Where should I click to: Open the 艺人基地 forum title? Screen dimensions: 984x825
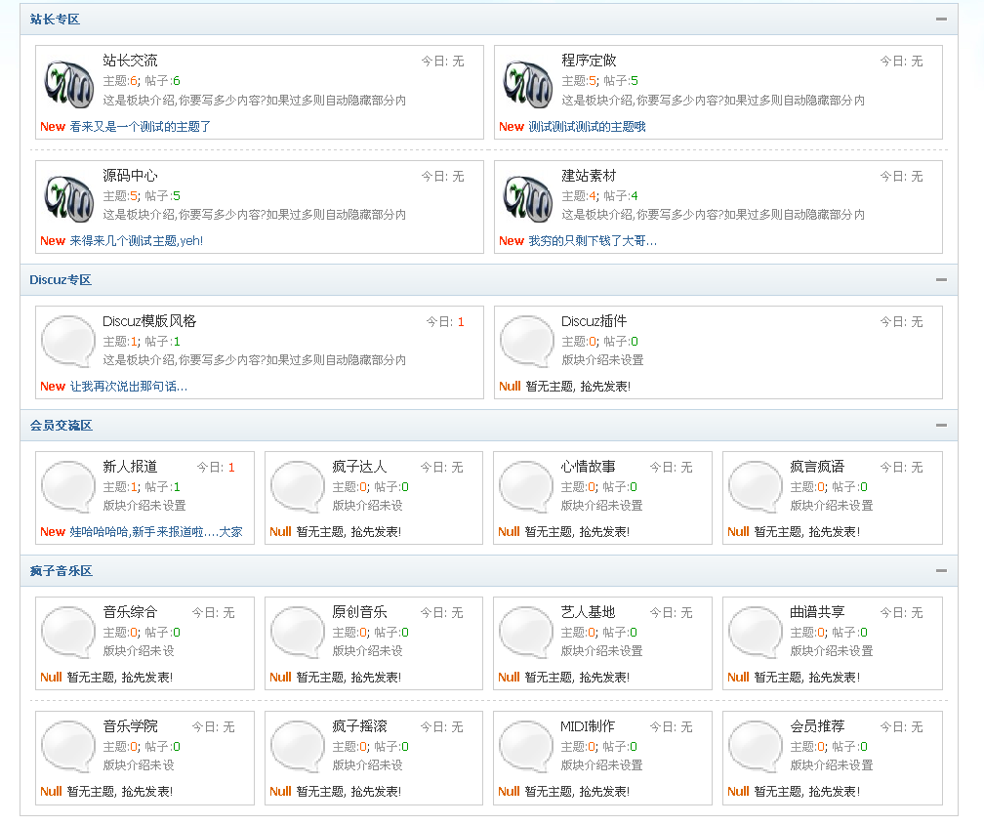pyautogui.click(x=588, y=612)
